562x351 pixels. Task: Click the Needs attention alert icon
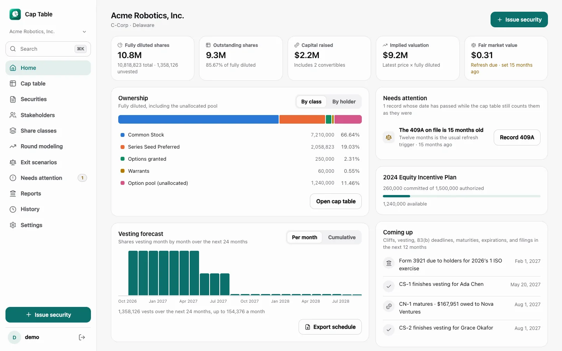pyautogui.click(x=13, y=178)
